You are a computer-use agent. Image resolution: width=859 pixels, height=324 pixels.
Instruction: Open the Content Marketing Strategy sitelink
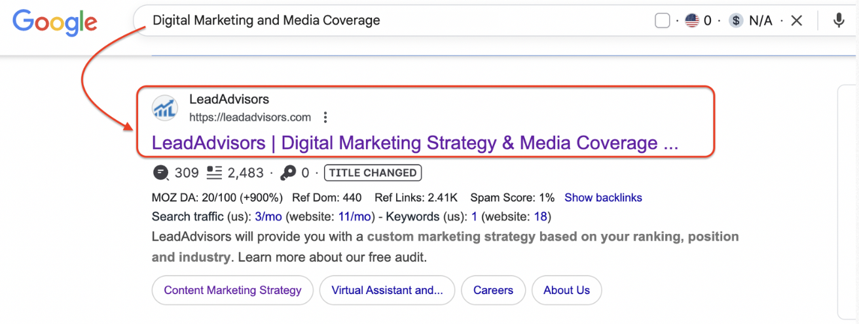(x=232, y=291)
